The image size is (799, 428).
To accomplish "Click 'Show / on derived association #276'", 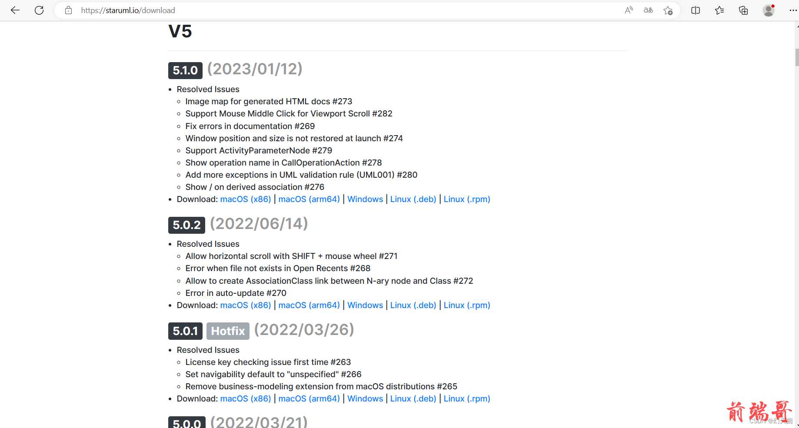I will tap(255, 187).
